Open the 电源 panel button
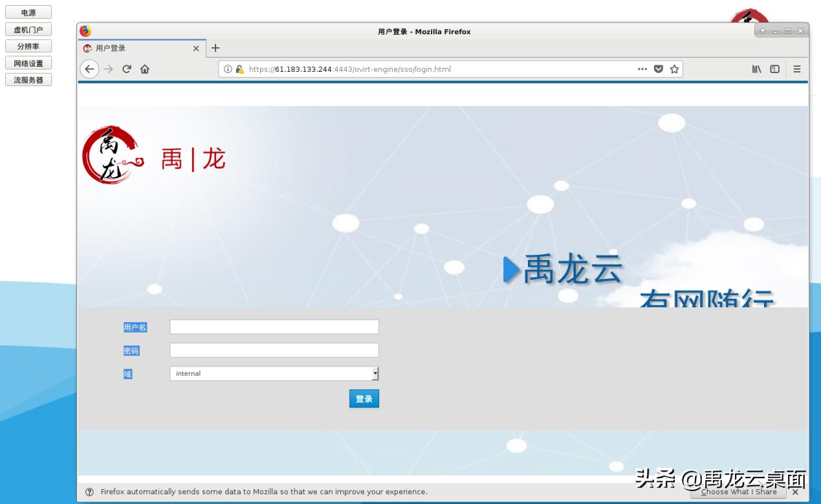 point(28,12)
